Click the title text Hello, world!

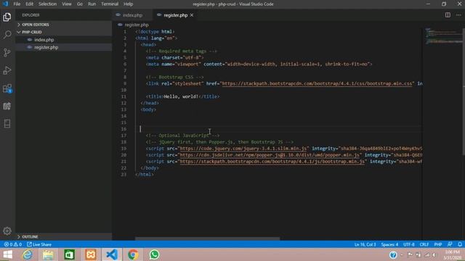coord(181,96)
